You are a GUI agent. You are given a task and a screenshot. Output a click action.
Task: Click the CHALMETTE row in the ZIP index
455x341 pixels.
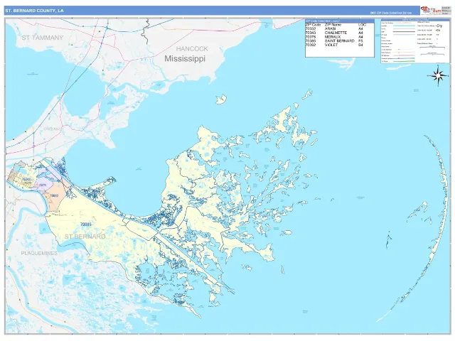click(x=334, y=33)
